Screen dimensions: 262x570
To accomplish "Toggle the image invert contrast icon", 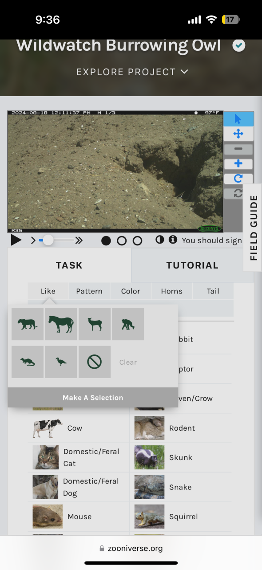I will pos(160,240).
